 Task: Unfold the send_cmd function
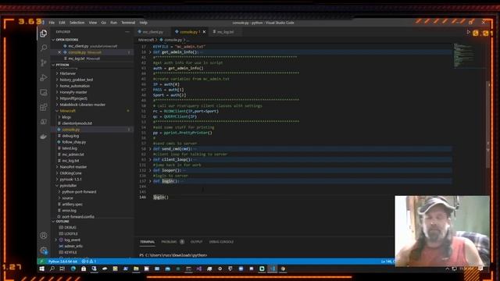[x=150, y=149]
